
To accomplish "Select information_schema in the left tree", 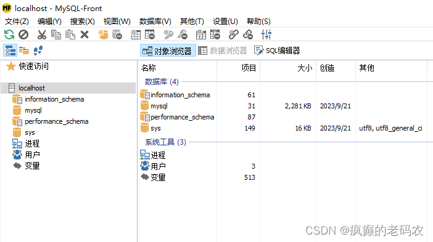I will [54, 99].
